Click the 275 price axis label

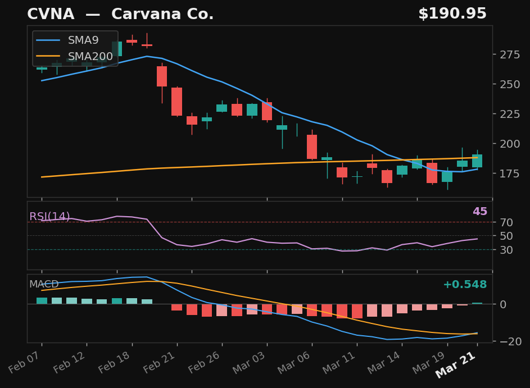coord(510,54)
